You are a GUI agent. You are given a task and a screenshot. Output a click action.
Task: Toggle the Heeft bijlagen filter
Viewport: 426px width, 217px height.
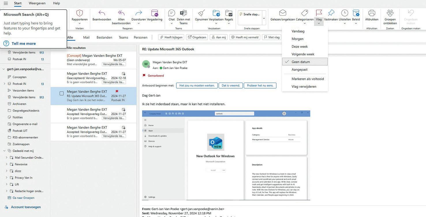tap(171, 37)
